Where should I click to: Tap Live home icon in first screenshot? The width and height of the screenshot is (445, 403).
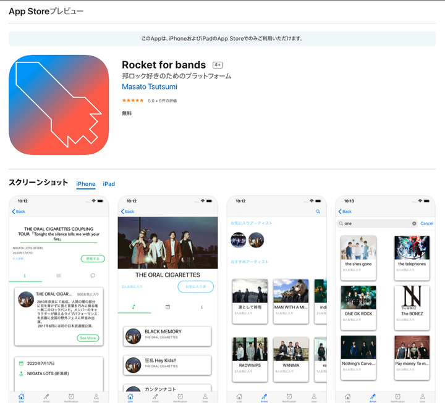click(21, 397)
